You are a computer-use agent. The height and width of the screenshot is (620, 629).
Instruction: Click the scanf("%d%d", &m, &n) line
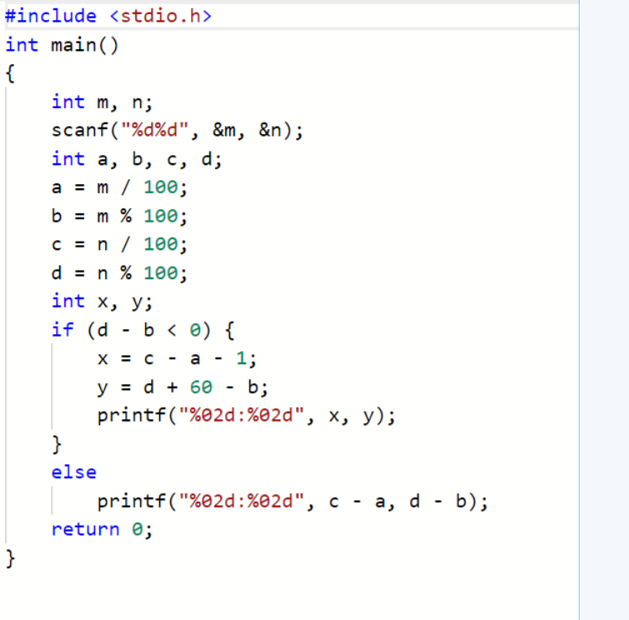pos(177,131)
